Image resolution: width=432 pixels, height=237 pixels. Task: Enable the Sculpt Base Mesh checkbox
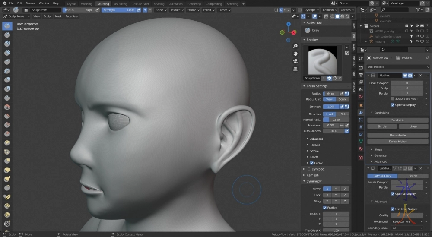point(393,98)
